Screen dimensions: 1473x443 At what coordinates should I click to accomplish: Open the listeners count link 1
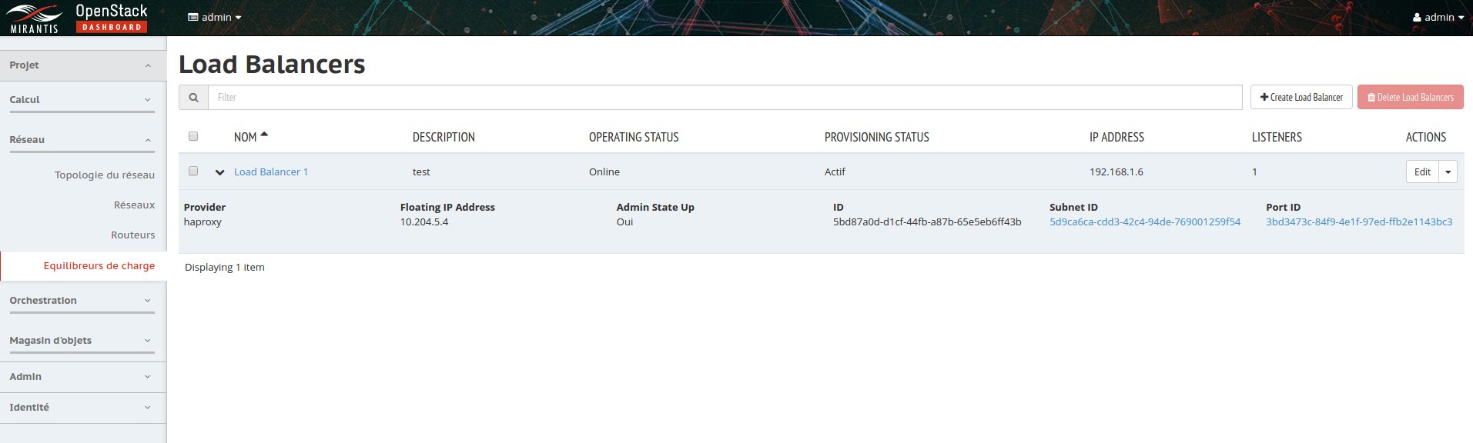(x=1254, y=172)
